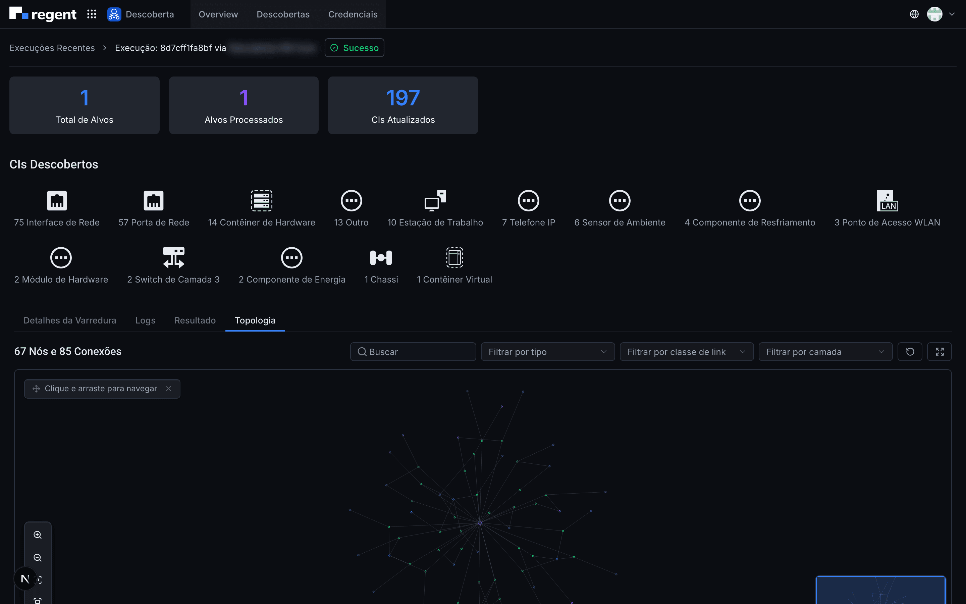Zoom in on the topology graph

click(x=38, y=535)
